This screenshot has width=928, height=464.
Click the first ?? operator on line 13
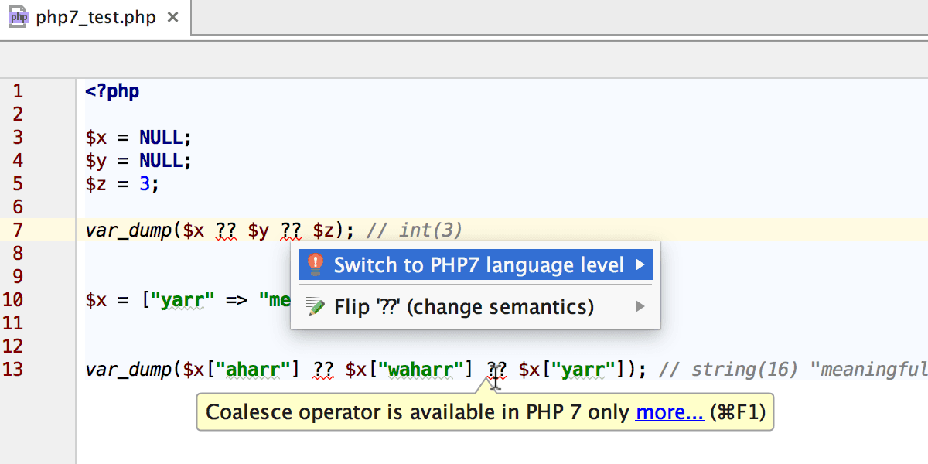(323, 370)
